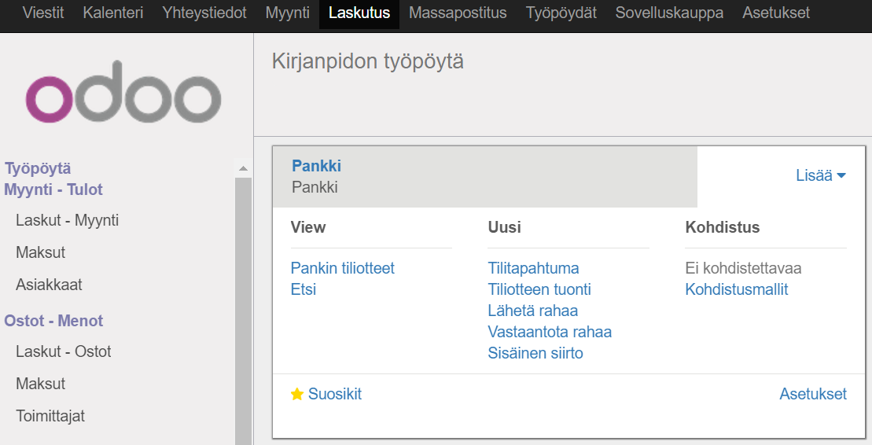Open Maksut under Ostot - Menot
Viewport: 872px width, 445px height.
coord(41,384)
